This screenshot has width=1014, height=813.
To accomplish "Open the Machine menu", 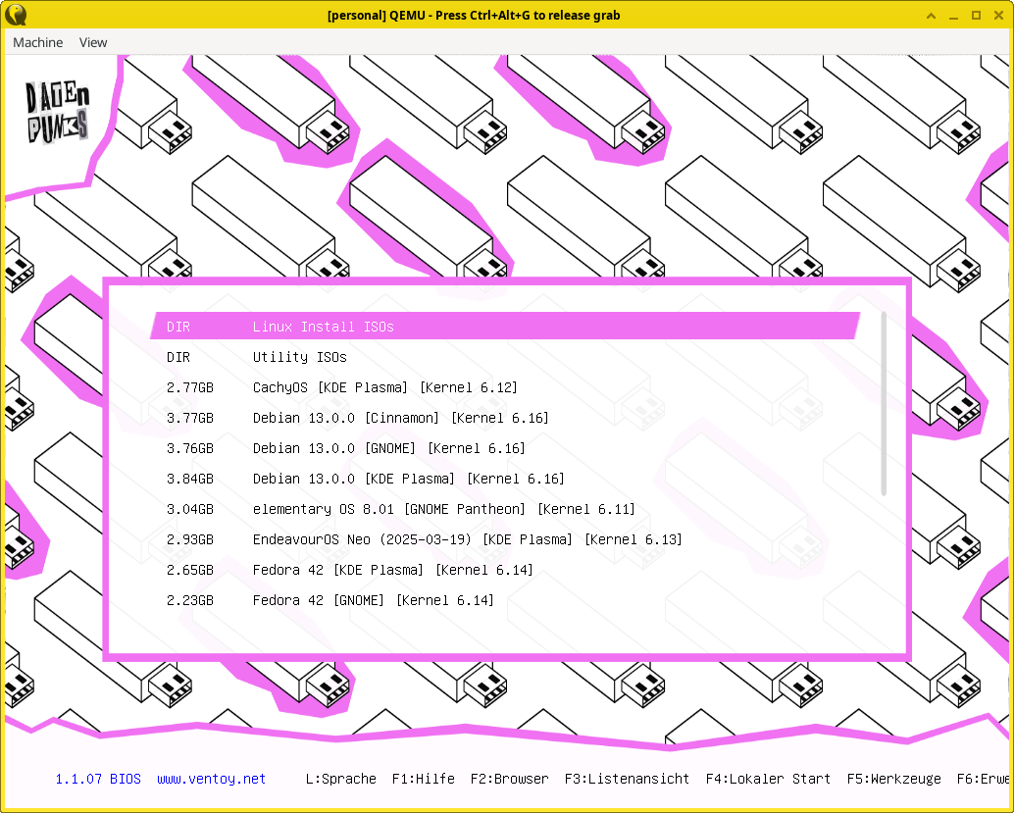I will tap(37, 42).
